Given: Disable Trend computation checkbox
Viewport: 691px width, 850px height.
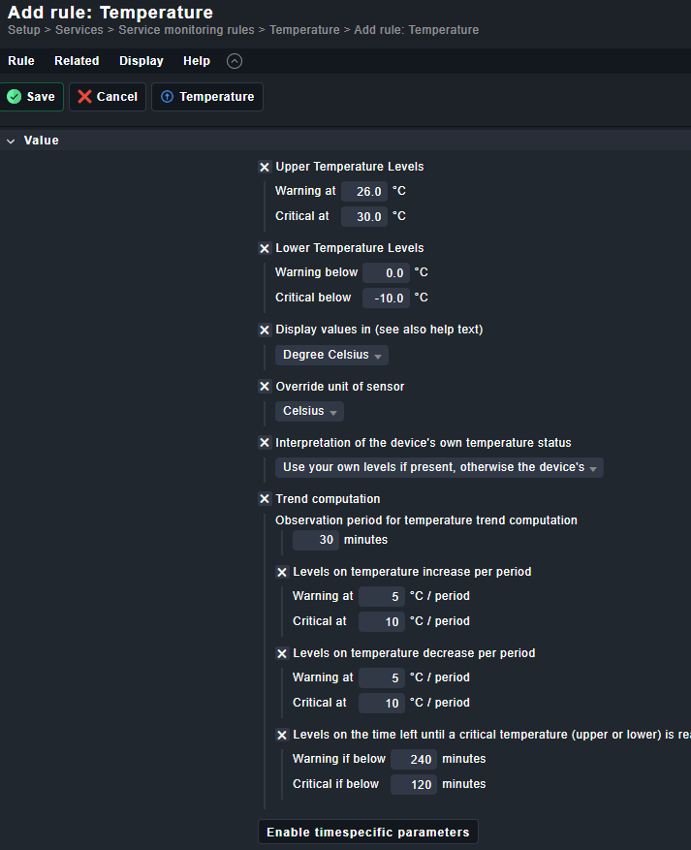Looking at the screenshot, I should (x=265, y=499).
